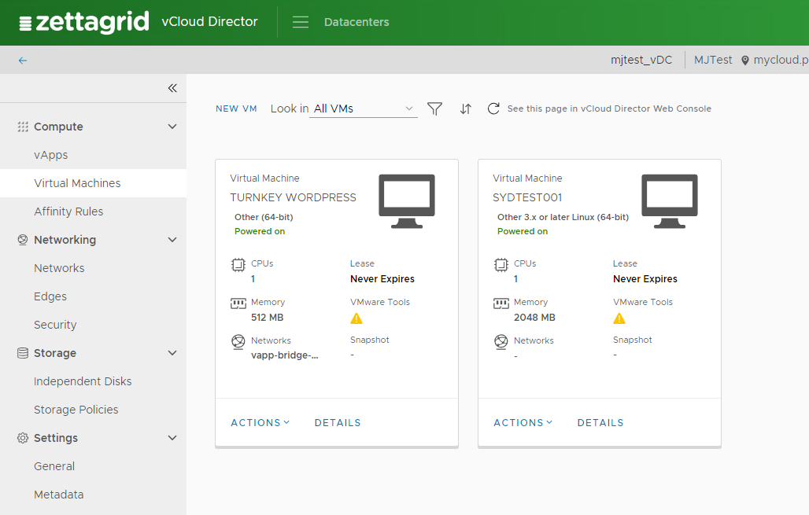Collapse the Storage section chevron
Screen dimensions: 809x515
tap(172, 353)
